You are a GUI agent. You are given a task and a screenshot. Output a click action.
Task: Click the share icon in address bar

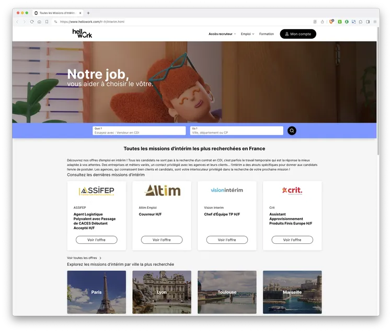click(x=322, y=22)
